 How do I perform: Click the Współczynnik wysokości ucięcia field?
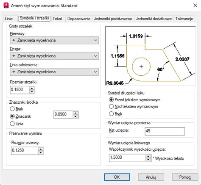[x=127, y=157]
